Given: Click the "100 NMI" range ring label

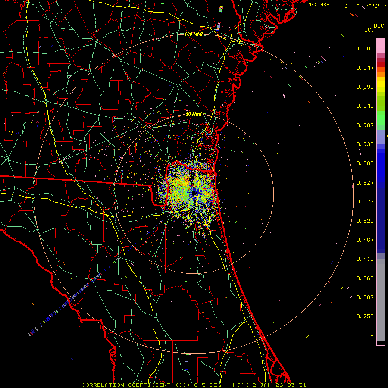Looking at the screenshot, I should 194,34.
